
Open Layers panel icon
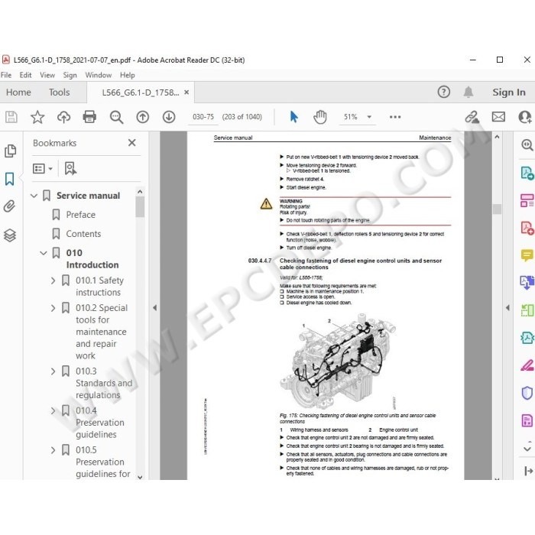coord(10,235)
